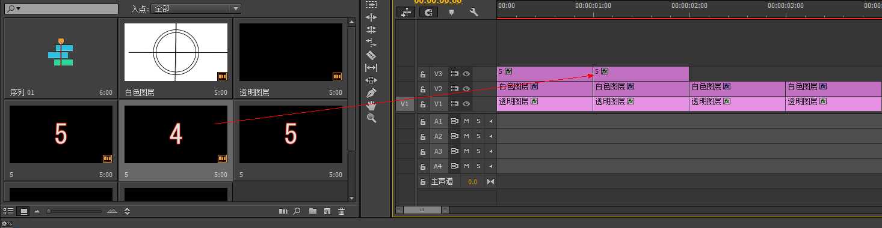Select the Rate Stretch tool
The image size is (882, 228).
coord(371,43)
